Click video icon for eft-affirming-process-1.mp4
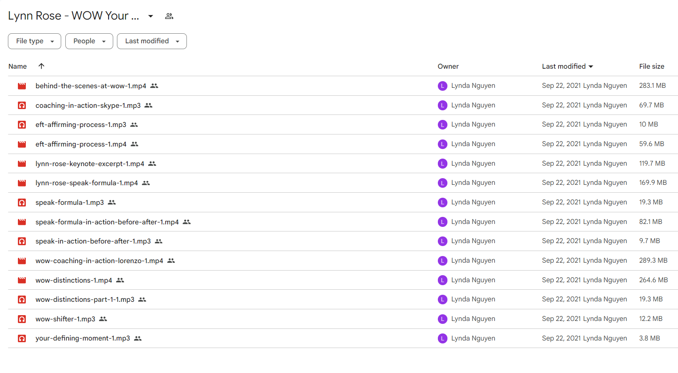678x373 pixels. point(22,144)
